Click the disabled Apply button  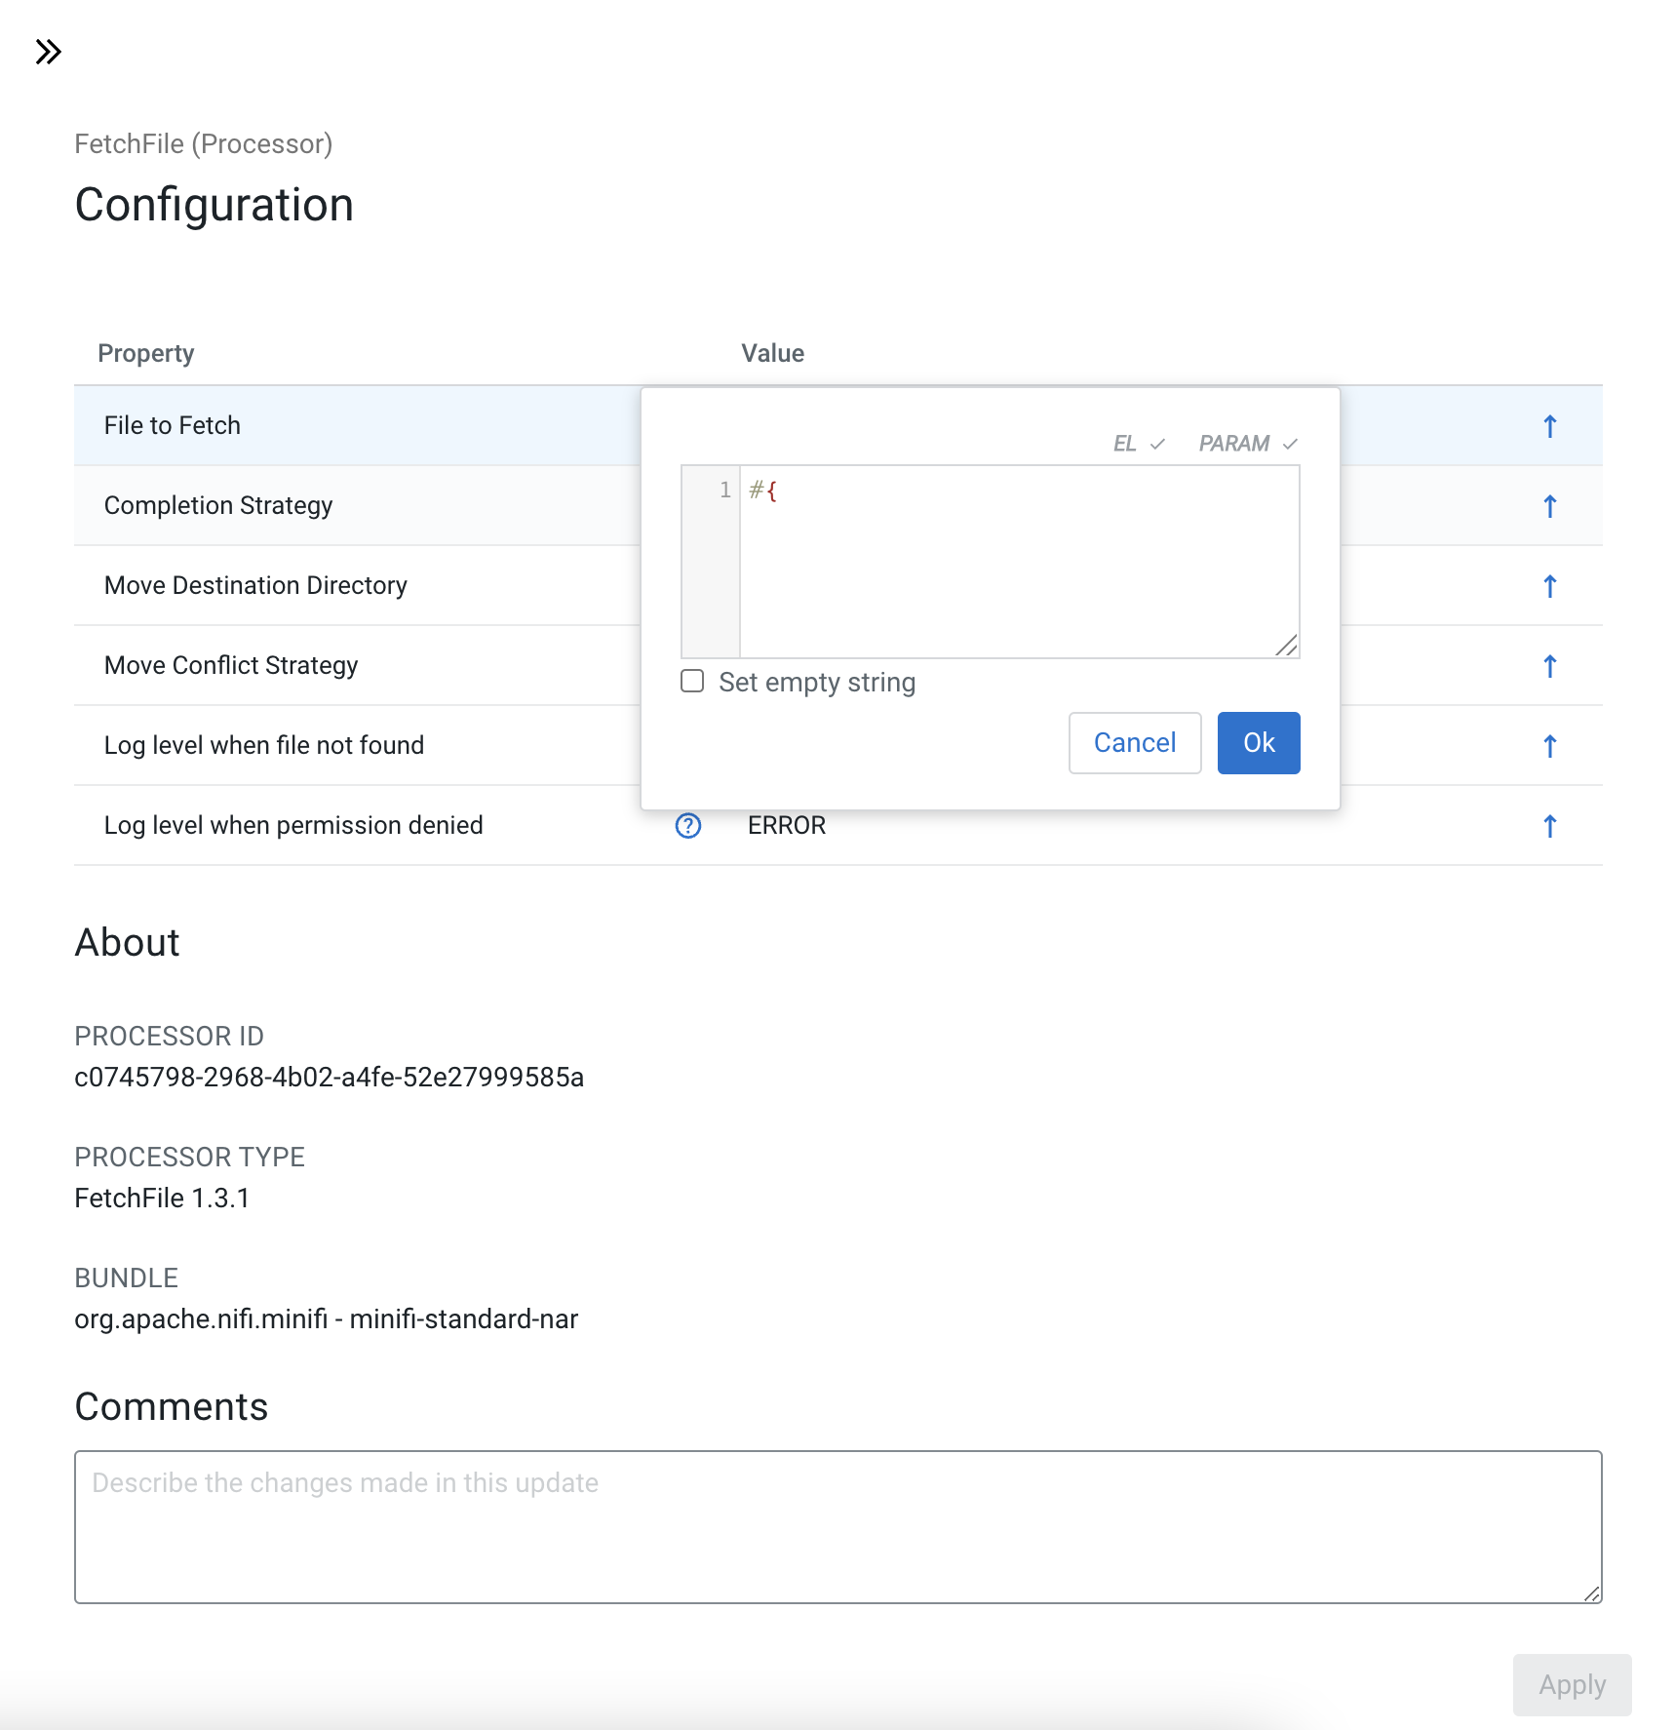pos(1572,1684)
